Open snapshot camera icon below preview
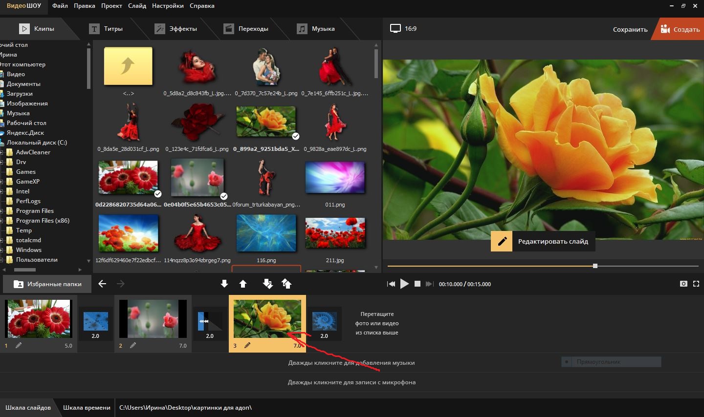The image size is (704, 417). tap(683, 284)
